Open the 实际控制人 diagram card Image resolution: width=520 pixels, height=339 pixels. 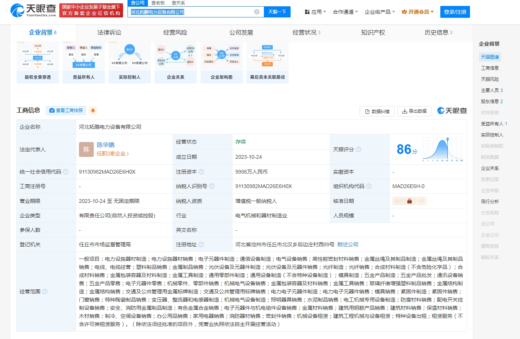(130, 62)
